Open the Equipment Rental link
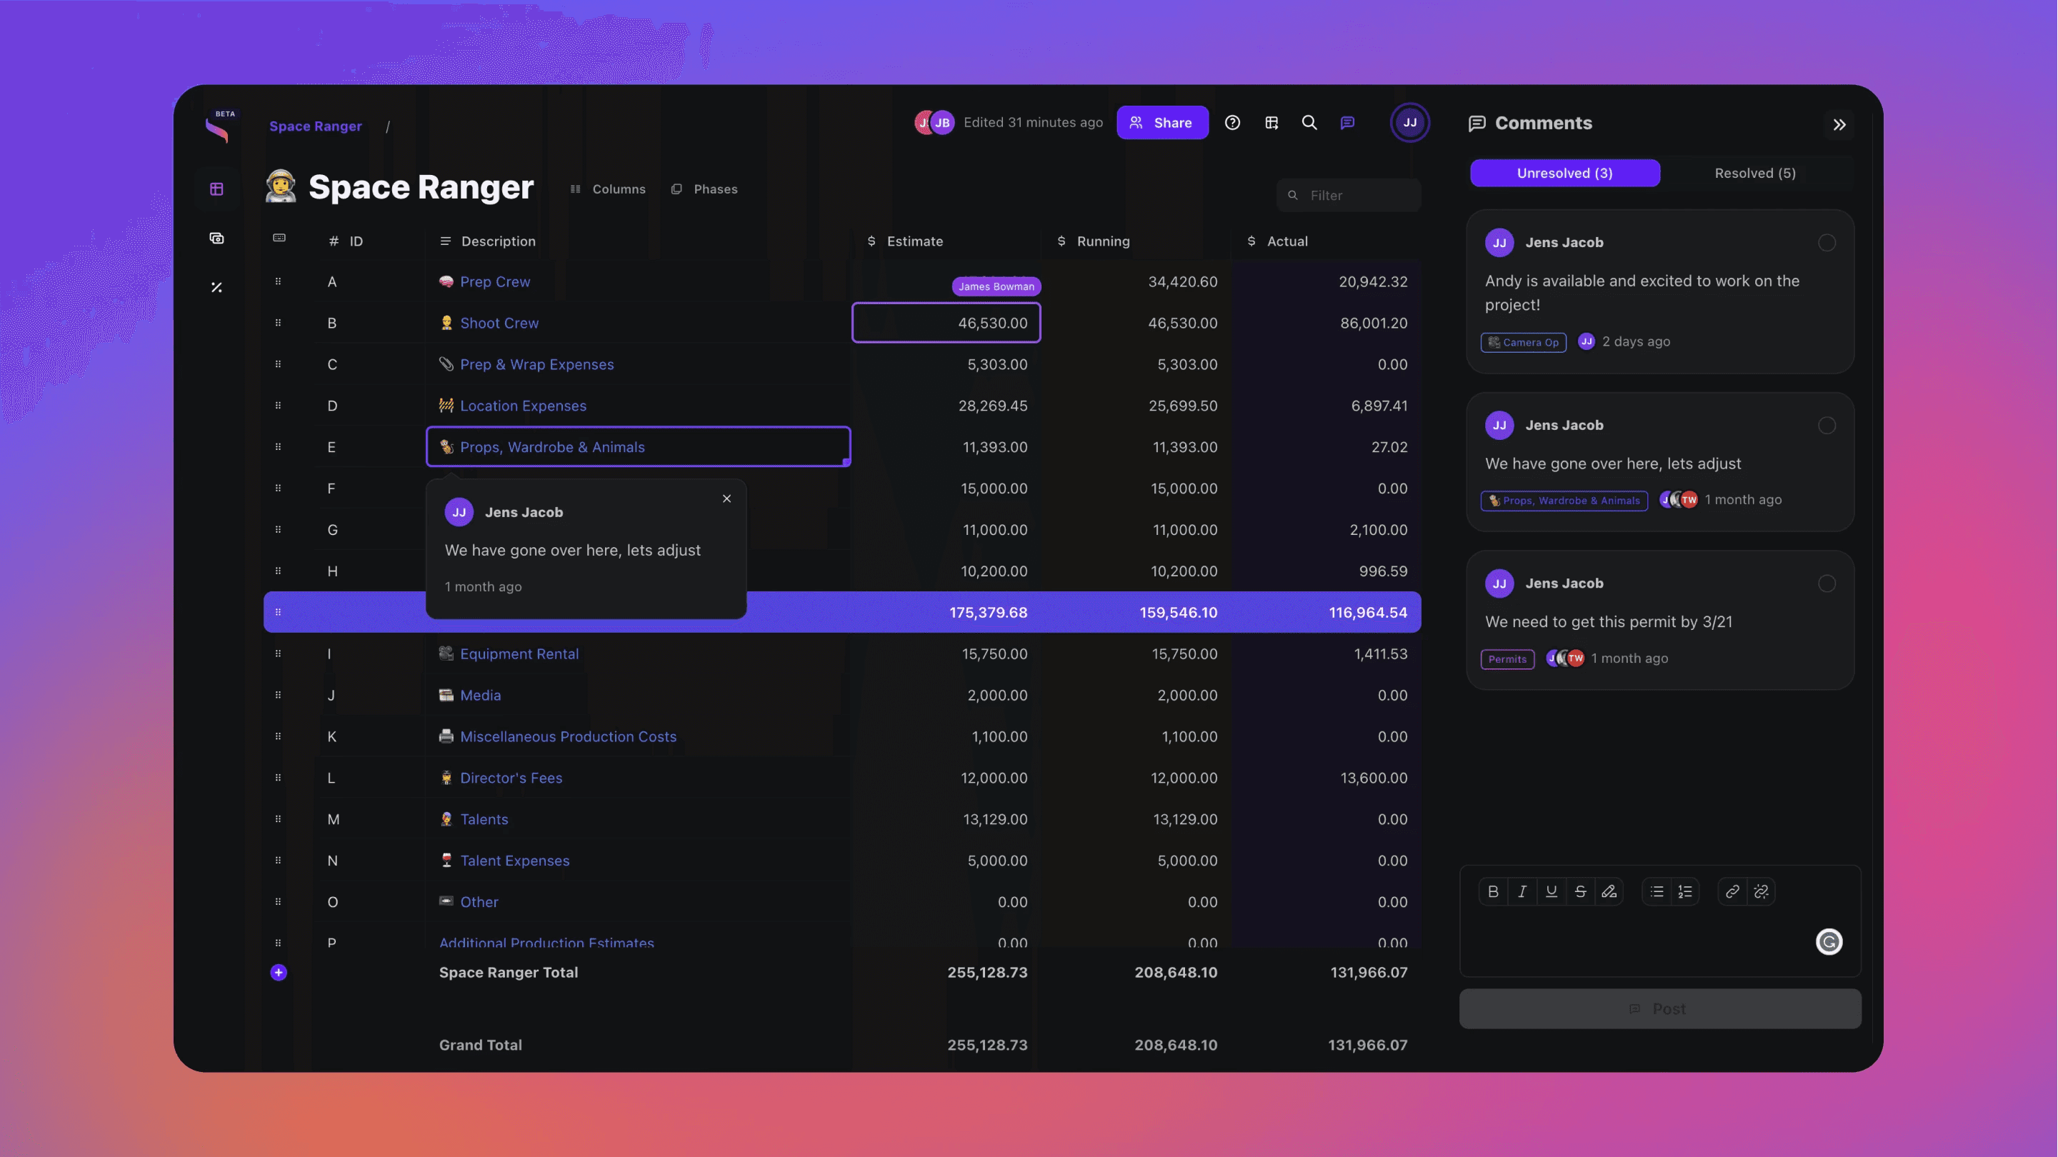 point(519,653)
